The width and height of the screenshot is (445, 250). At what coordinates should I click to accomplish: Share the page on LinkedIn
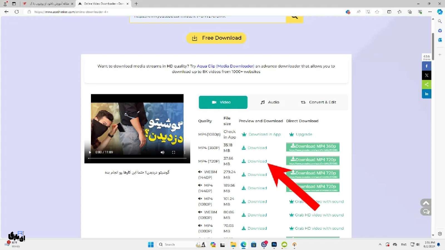click(x=426, y=94)
